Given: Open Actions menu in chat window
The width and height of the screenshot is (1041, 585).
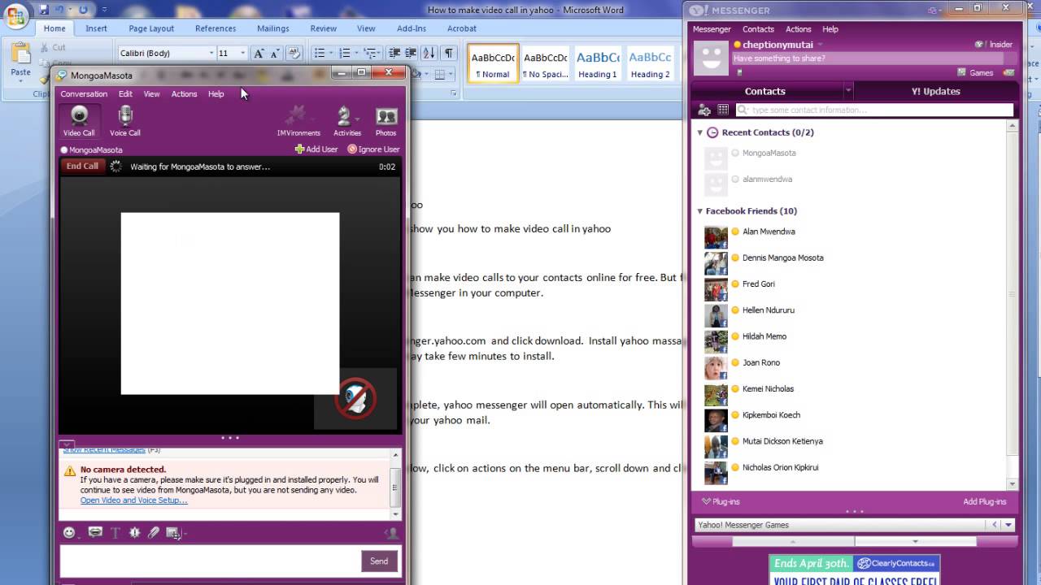Looking at the screenshot, I should [x=184, y=94].
